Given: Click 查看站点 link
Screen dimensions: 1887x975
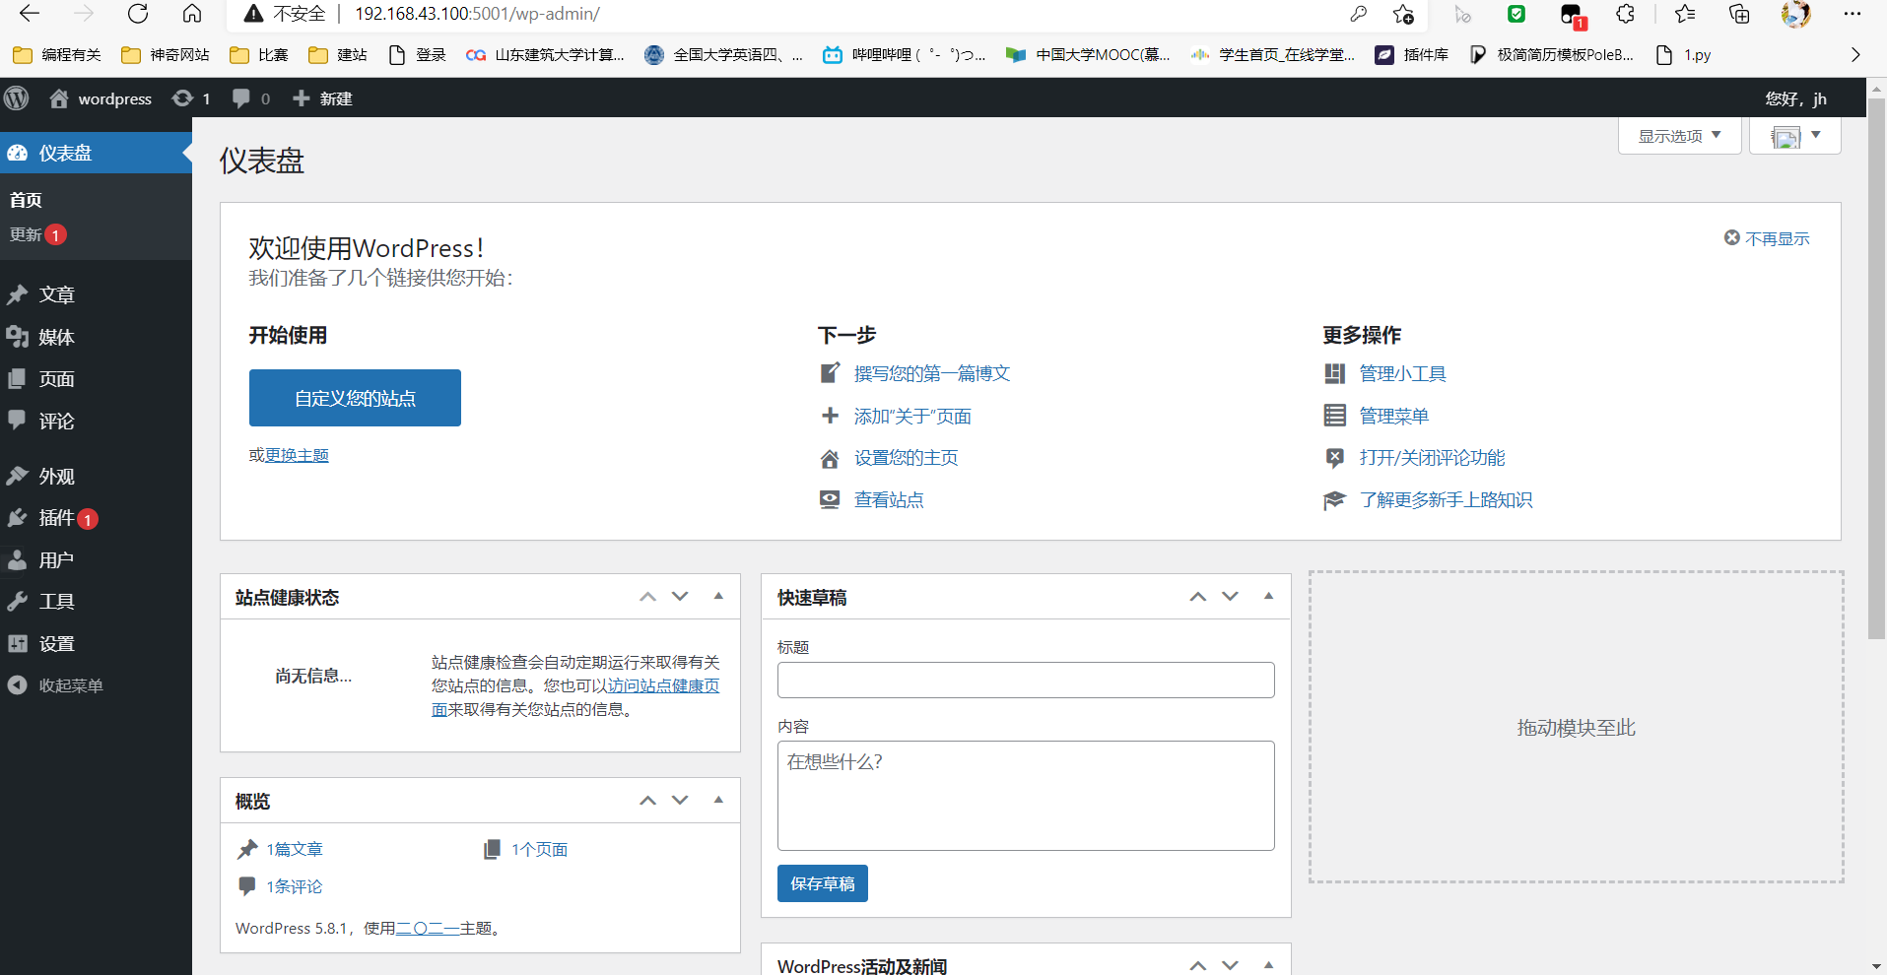Looking at the screenshot, I should click(889, 500).
